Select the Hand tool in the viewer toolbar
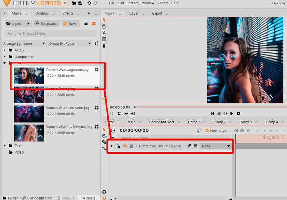 pyautogui.click(x=104, y=26)
